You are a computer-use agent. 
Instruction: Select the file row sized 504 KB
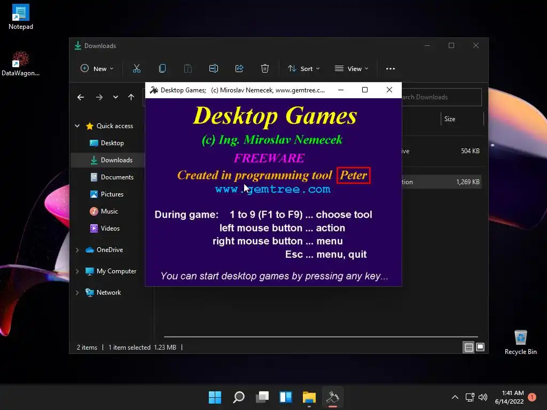coord(442,151)
